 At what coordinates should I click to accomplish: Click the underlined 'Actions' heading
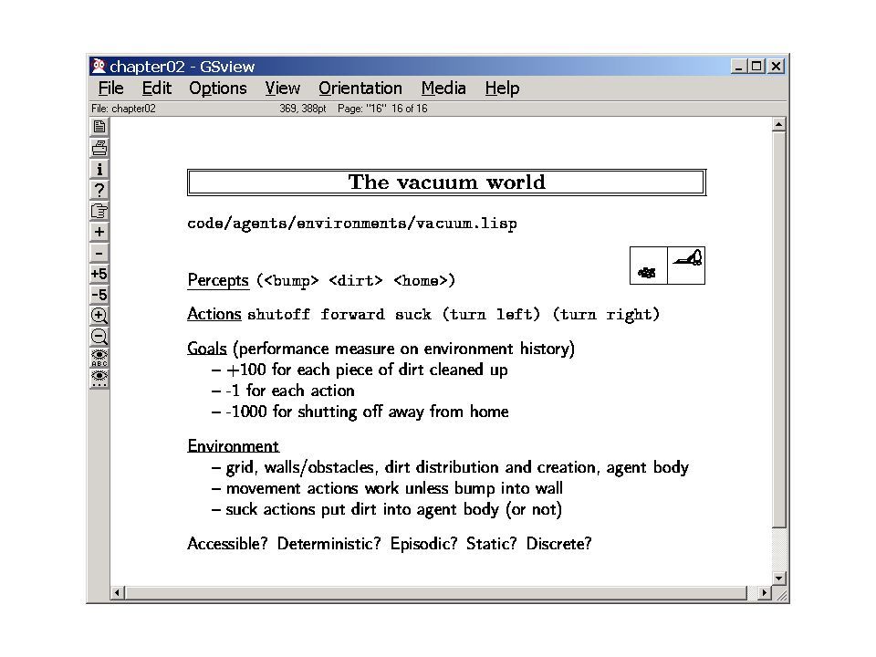pos(214,314)
